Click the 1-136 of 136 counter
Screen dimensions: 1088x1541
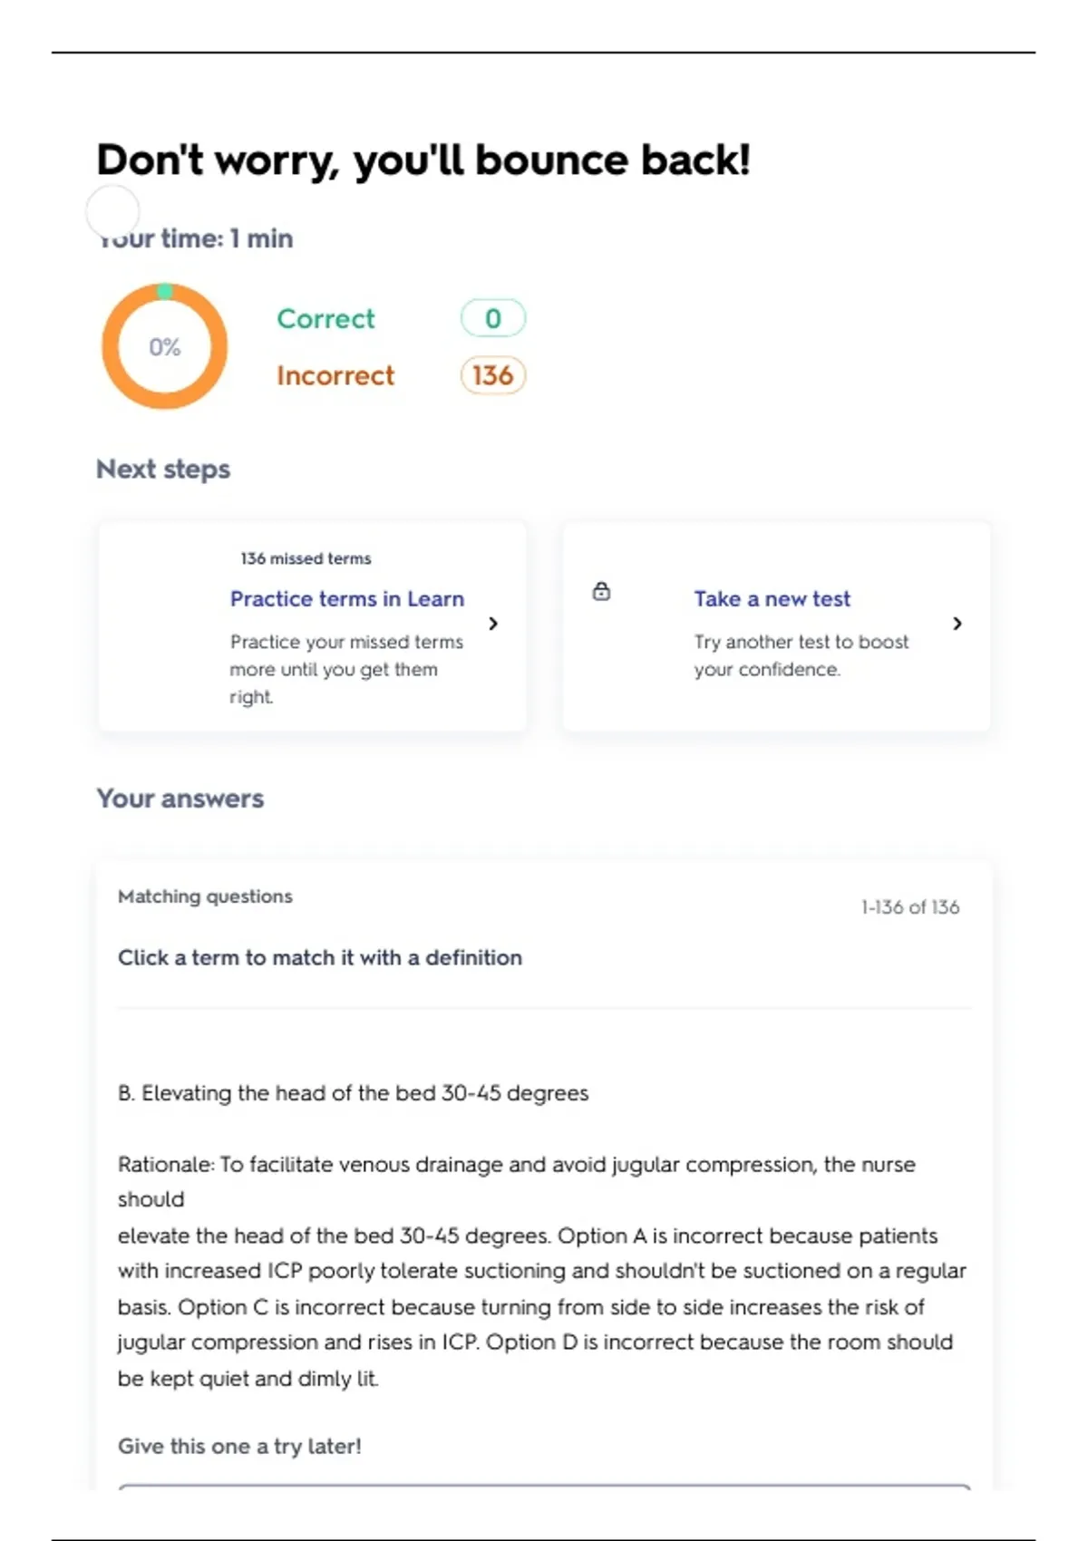[909, 907]
